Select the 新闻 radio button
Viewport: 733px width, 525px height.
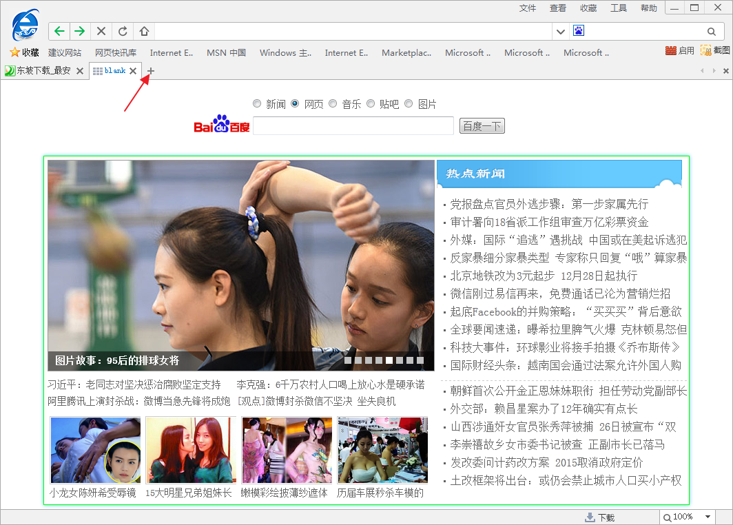click(x=257, y=103)
